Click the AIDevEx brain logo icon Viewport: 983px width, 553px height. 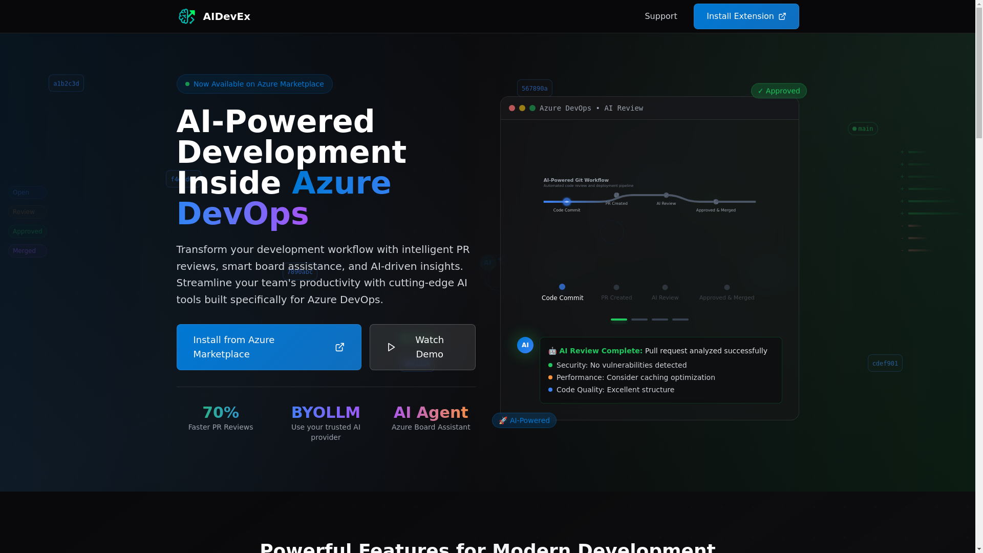[x=186, y=16]
